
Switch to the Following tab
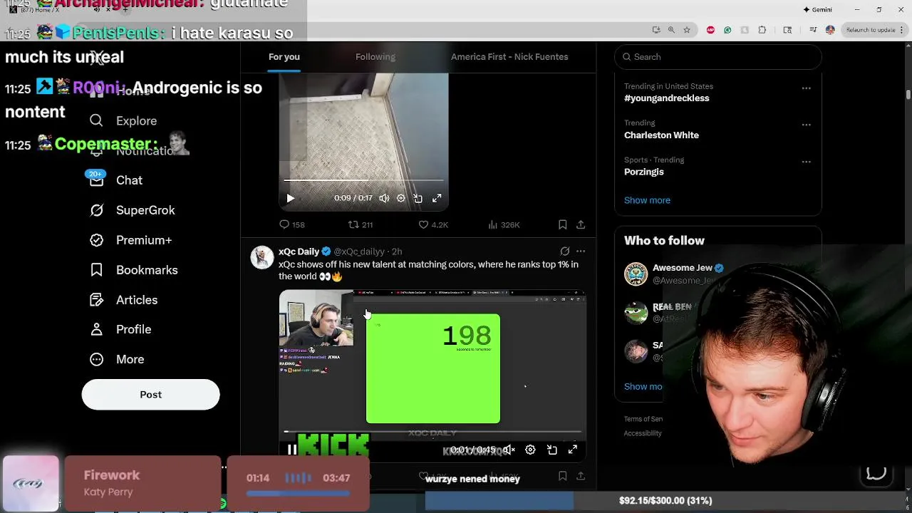[x=375, y=57]
